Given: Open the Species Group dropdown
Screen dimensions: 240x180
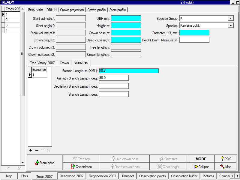Looking at the screenshot, I should 230,18.
